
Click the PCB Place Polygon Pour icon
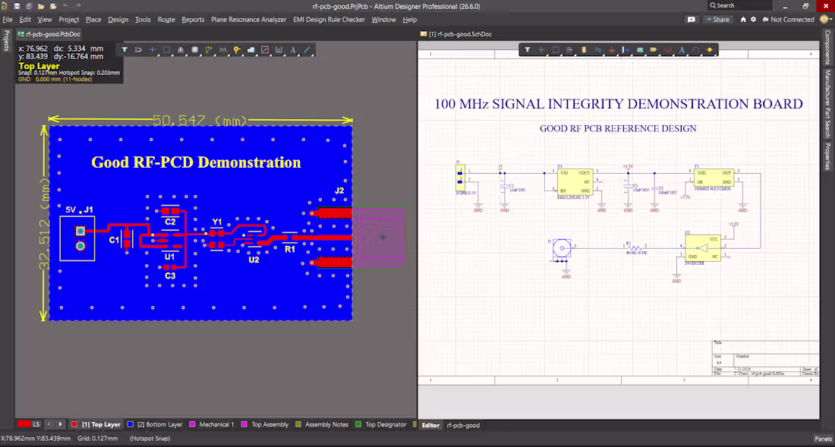(x=250, y=50)
